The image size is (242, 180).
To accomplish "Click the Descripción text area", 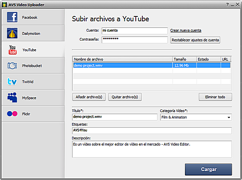I will (x=152, y=149).
